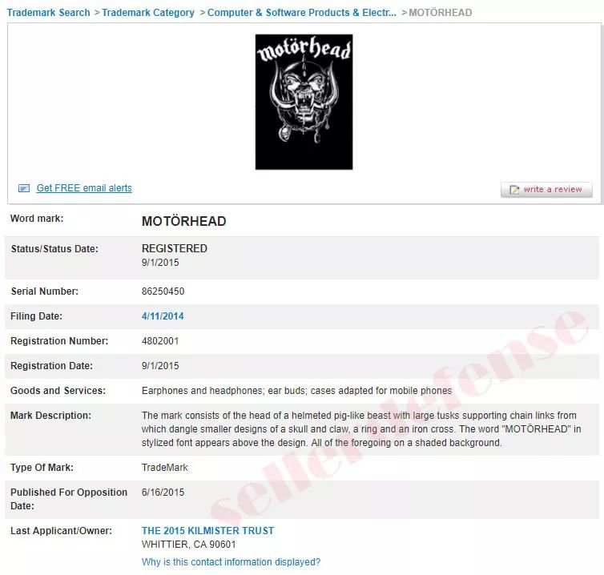
Task: Click the 6/16/2015 opposition date value
Action: (163, 493)
